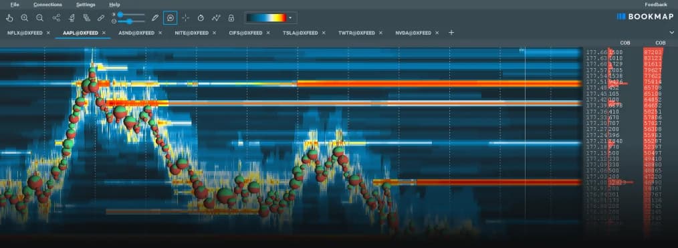The width and height of the screenshot is (678, 248).
Task: Close the NVDA@DXFEED tab
Action: [x=437, y=33]
